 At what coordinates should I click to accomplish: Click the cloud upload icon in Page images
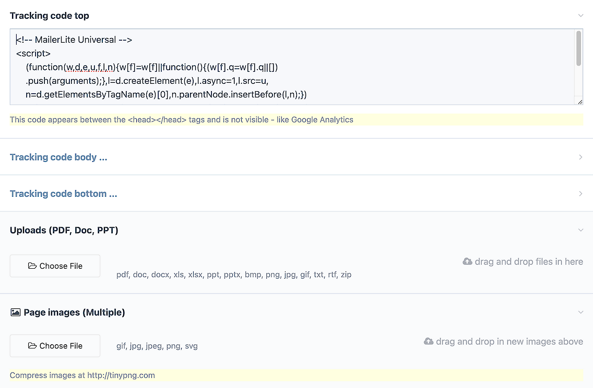coord(429,342)
